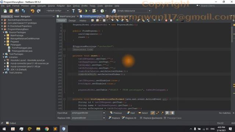Screen dimensions: 235x132
Task: Click the New File toolbar icon
Action: pyautogui.click(x=5, y=11)
